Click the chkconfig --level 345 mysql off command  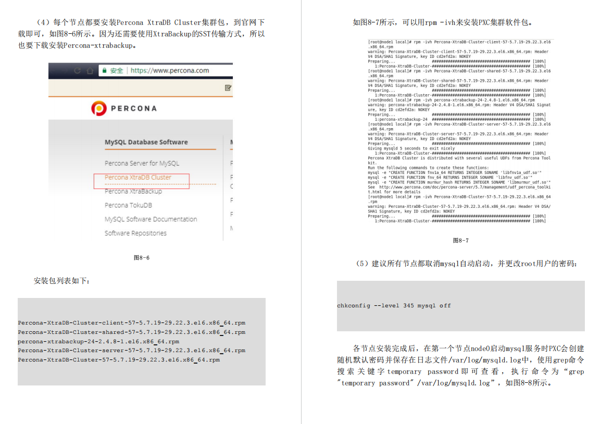(x=394, y=306)
